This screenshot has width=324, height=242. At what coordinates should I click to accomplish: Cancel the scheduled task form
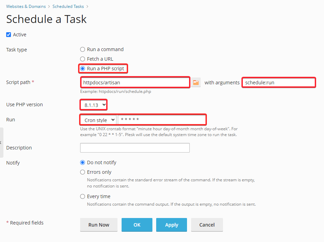207,225
